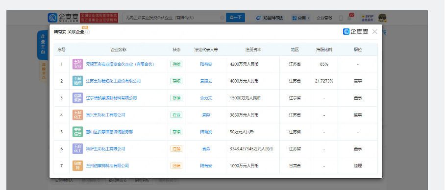The image size is (445, 190).
Task: Open legal representative 余方文 link
Action: pos(206,98)
